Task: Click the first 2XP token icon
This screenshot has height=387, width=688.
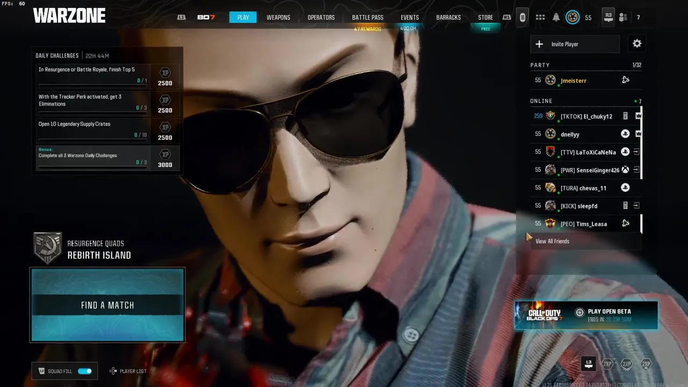Action: tap(607, 364)
